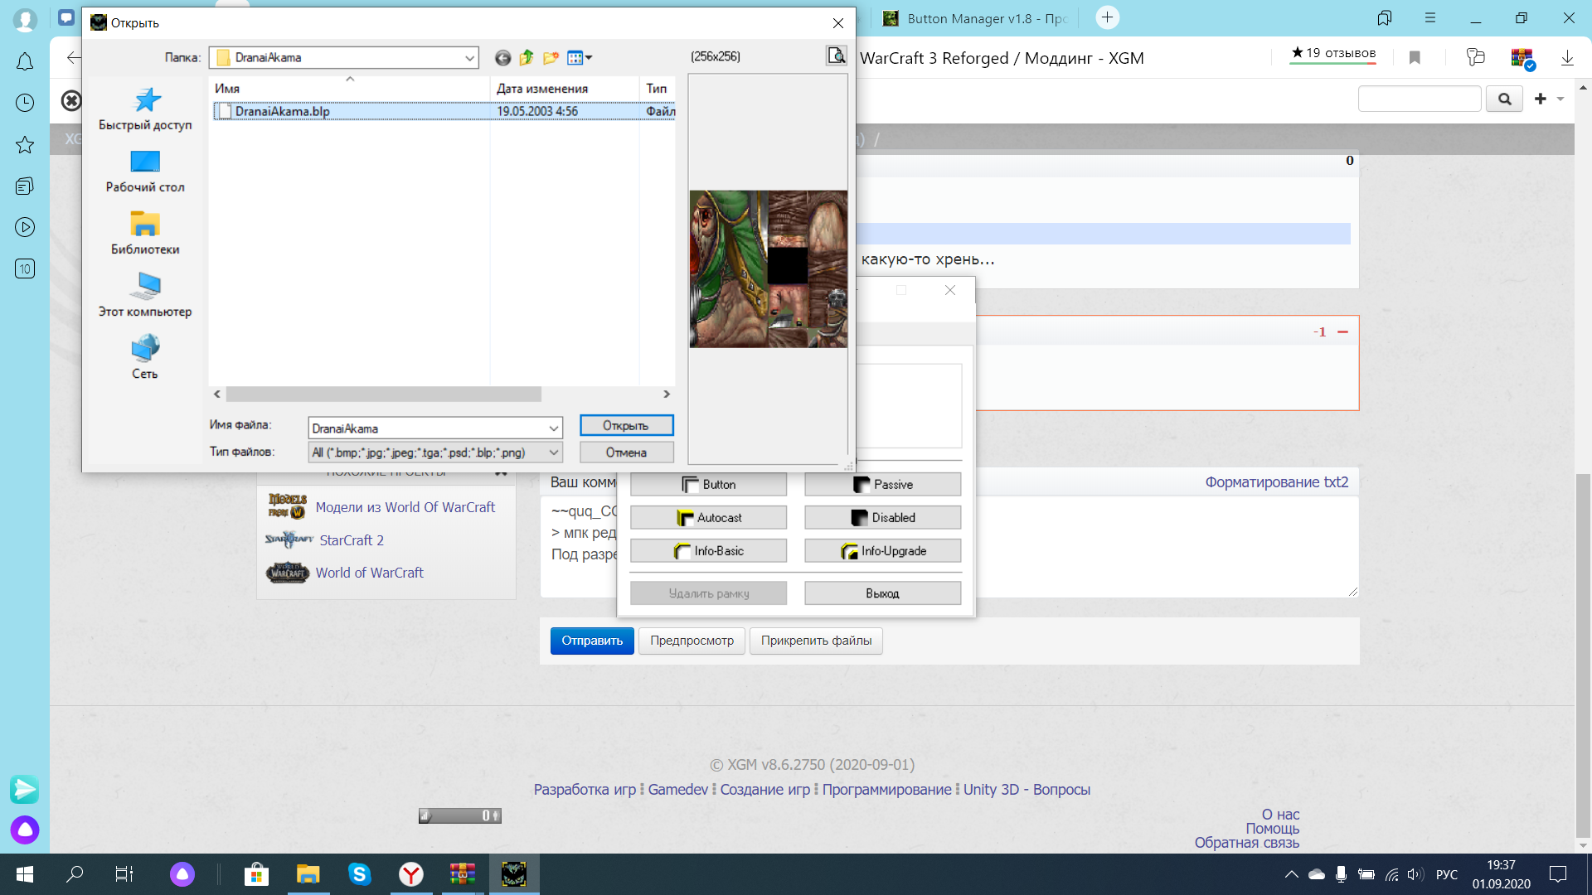The width and height of the screenshot is (1592, 895).
Task: Bookmark the page icon
Action: tap(1415, 57)
